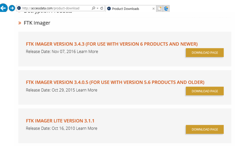Click the Internet Explorer 'e' icon beside tabs

(166, 9)
